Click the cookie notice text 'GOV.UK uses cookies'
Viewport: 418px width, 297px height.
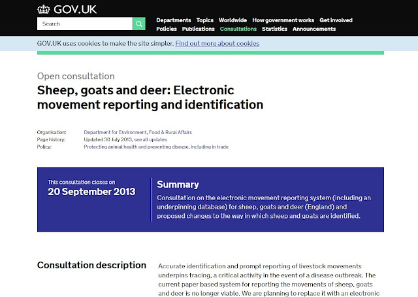click(105, 44)
